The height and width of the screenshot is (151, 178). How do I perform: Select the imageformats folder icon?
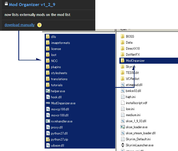(x=48, y=43)
